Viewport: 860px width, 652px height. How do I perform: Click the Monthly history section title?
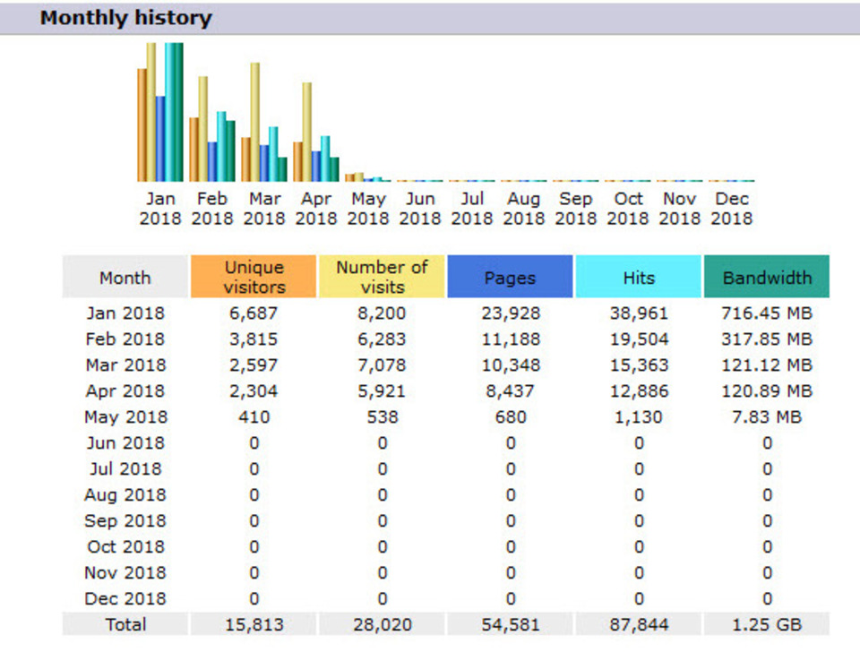[126, 18]
